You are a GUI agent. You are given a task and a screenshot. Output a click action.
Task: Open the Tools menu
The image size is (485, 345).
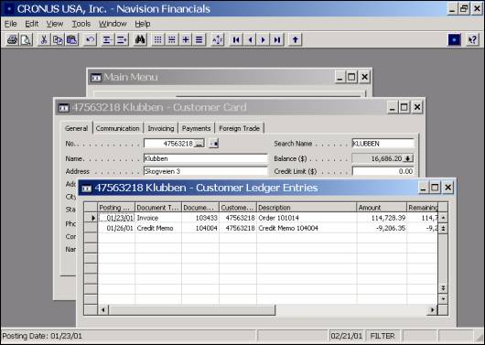point(81,24)
